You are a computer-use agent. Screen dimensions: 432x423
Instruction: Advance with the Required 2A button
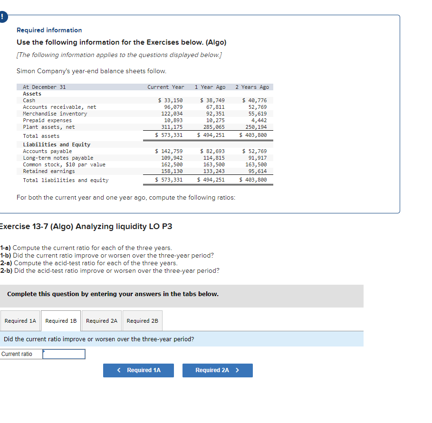[217, 370]
